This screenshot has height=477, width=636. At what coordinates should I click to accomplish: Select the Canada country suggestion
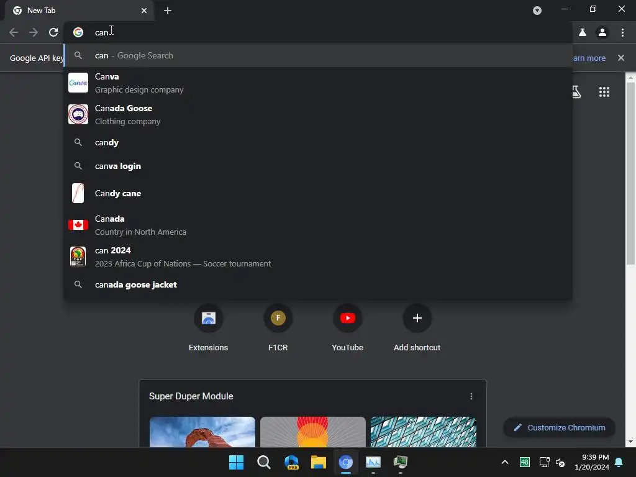click(319, 225)
